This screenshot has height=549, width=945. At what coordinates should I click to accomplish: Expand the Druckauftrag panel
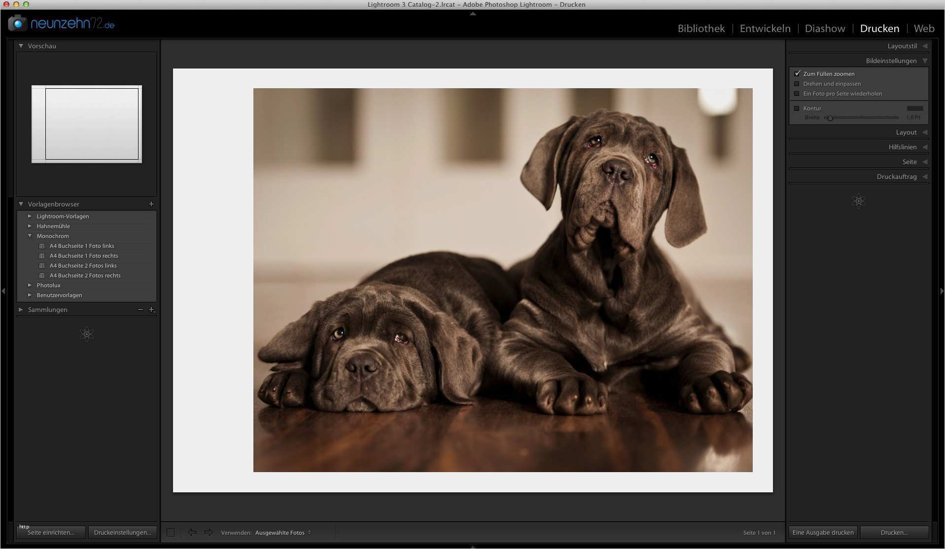[x=925, y=176]
